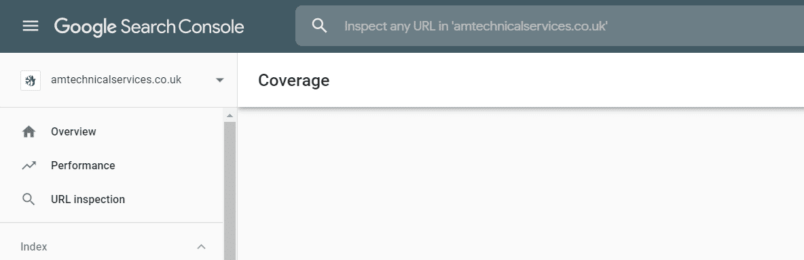Click the sidebar vertical scrollbar thumb
Image resolution: width=804 pixels, height=260 pixels.
pos(230,190)
